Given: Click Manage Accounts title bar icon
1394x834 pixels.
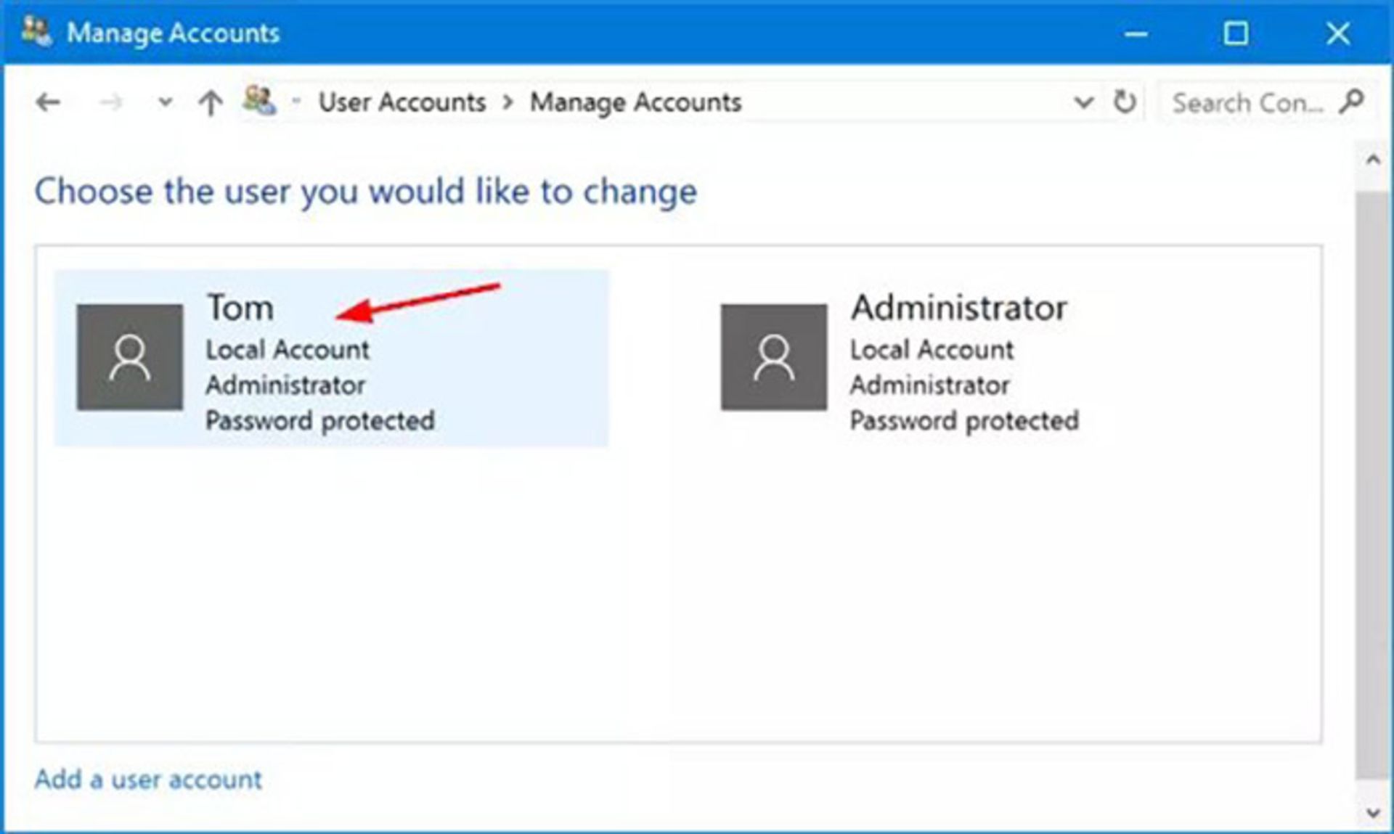Looking at the screenshot, I should click(36, 32).
